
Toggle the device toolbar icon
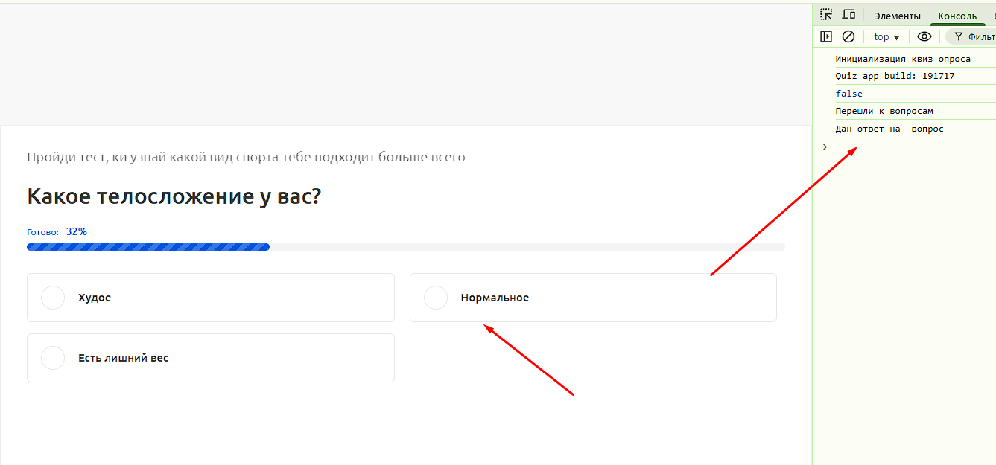[x=848, y=15]
